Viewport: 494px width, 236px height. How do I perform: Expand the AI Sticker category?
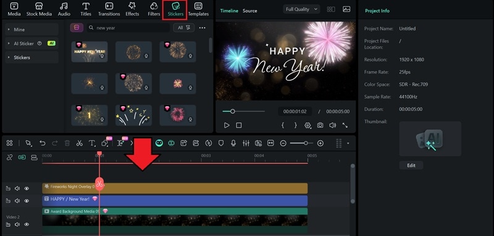coord(31,43)
